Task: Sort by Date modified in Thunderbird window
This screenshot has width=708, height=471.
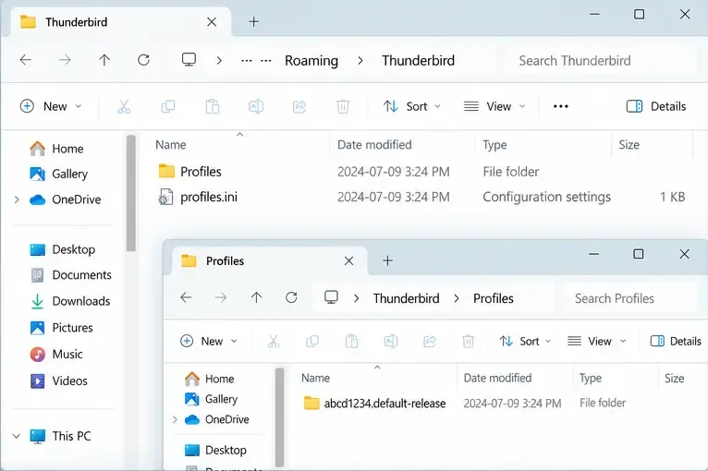Action: pyautogui.click(x=374, y=144)
